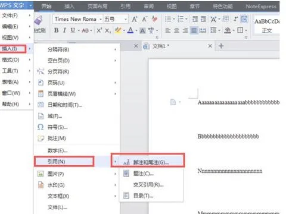The height and width of the screenshot is (214, 286).
Task: Click the borders icon in paragraph group
Action: pos(240,30)
